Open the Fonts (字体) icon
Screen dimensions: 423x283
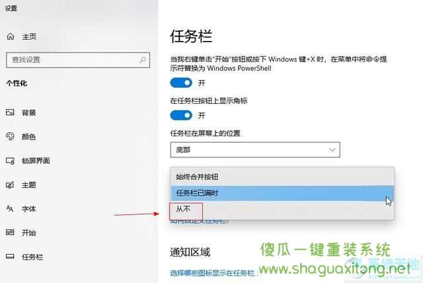(10, 208)
